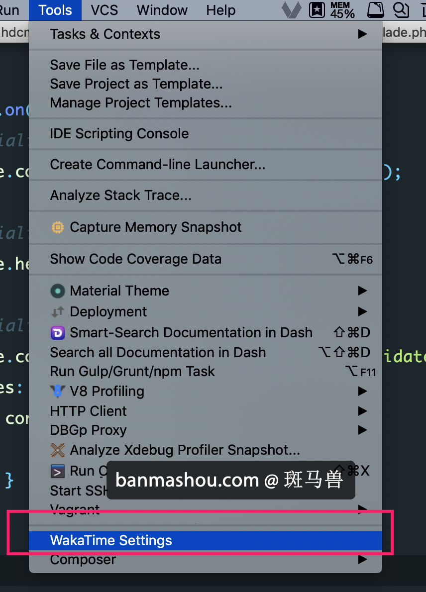Open the VCS menu
This screenshot has height=592, width=426.
[x=104, y=10]
